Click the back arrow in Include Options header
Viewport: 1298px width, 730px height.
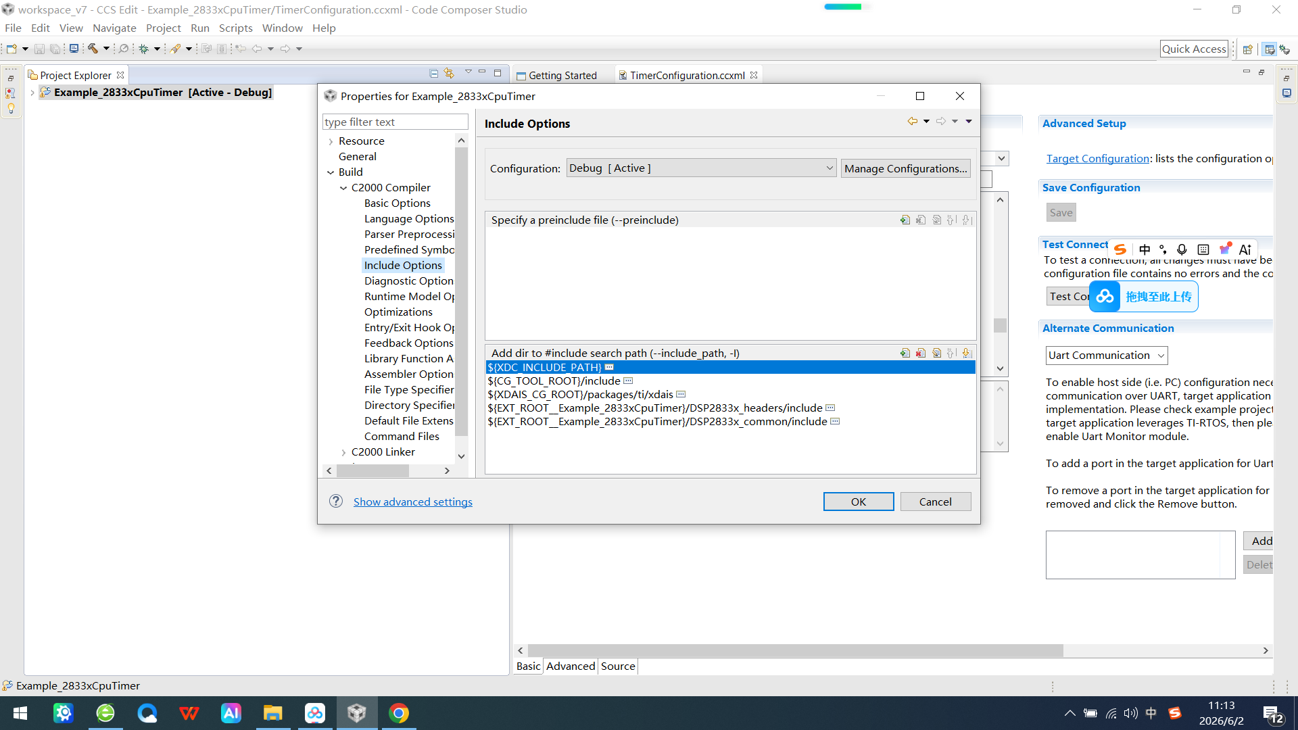tap(913, 121)
